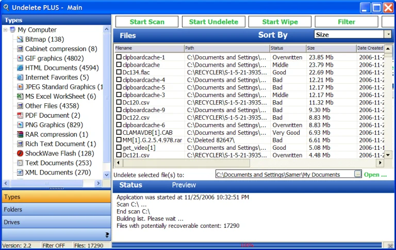Image resolution: width=396 pixels, height=250 pixels.
Task: Click the XML Documents type icon
Action: point(20,173)
